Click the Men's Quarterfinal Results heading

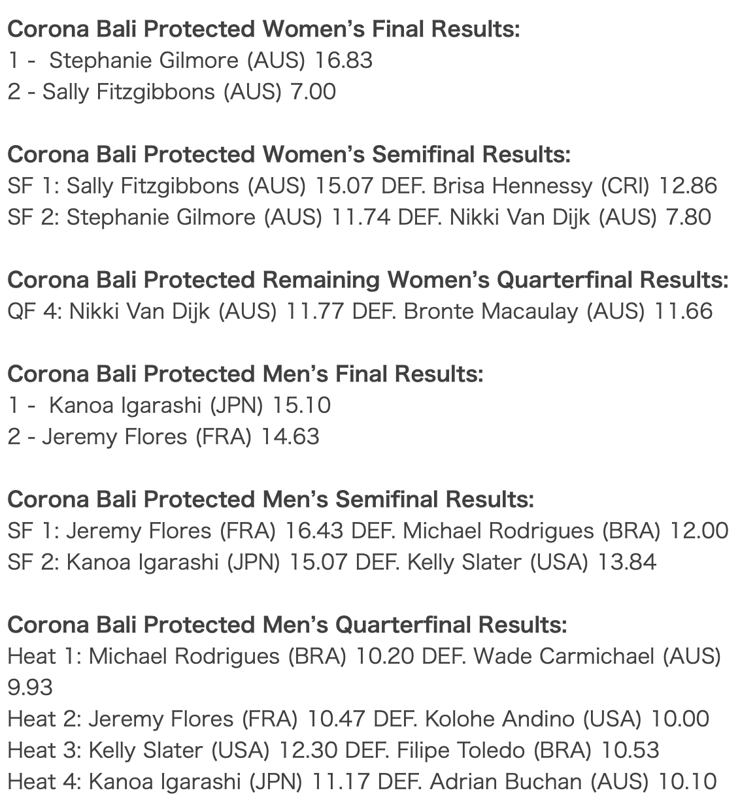coord(287,625)
